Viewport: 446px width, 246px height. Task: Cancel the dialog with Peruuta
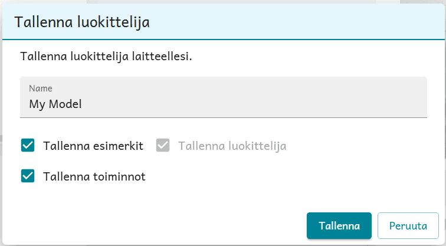click(x=408, y=226)
